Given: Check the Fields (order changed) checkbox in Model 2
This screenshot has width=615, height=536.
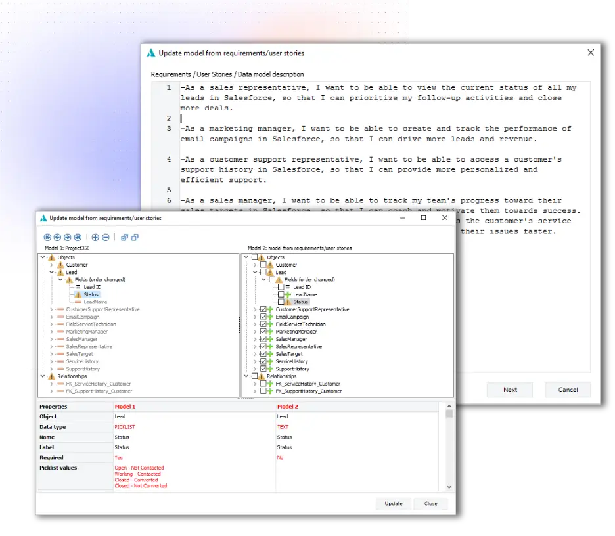Looking at the screenshot, I should (272, 280).
